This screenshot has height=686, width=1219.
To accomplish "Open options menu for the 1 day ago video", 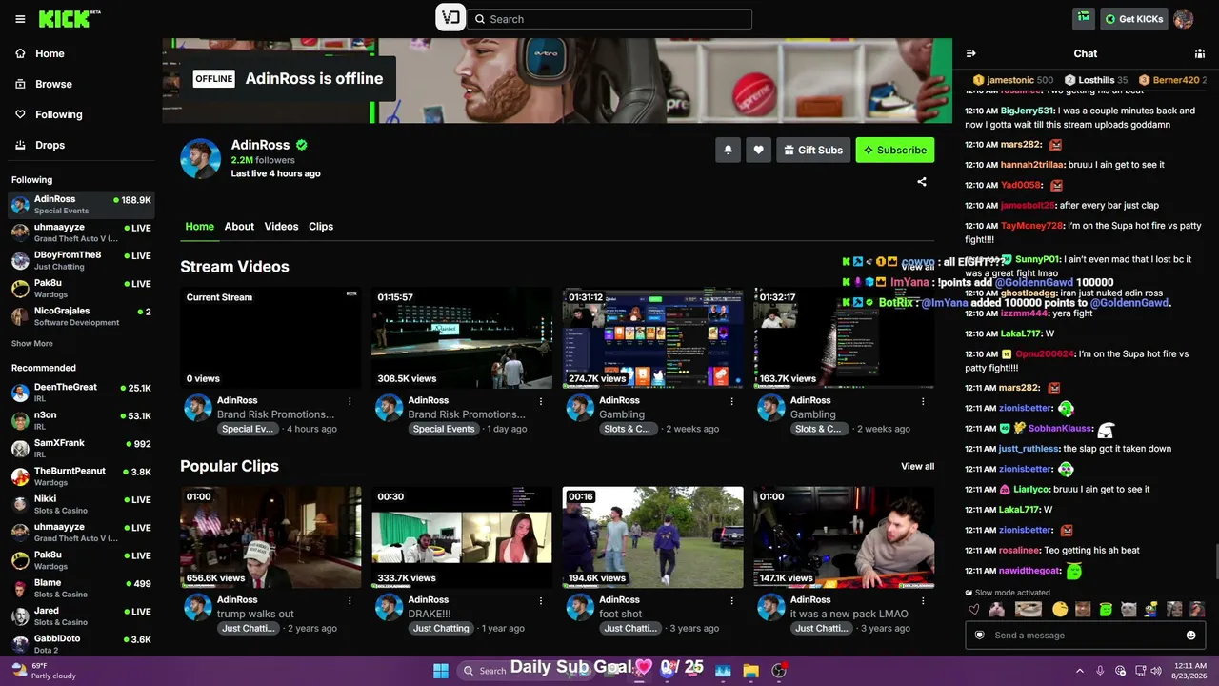I will 541,401.
